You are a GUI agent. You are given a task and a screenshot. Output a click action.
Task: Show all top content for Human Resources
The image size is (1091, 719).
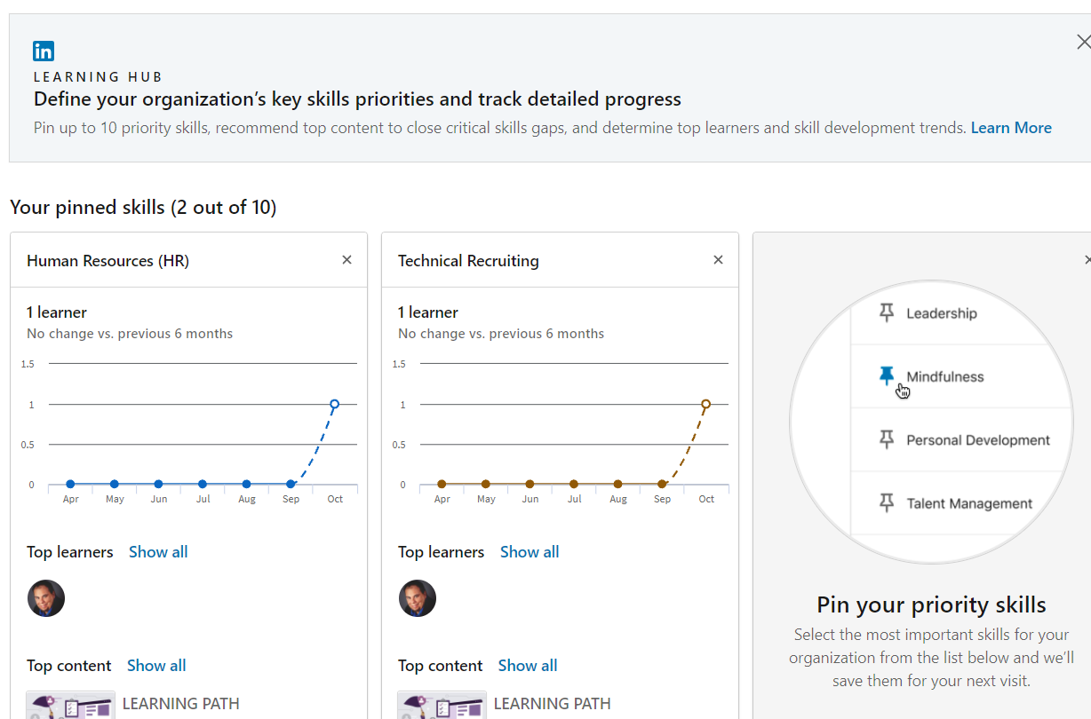point(156,666)
